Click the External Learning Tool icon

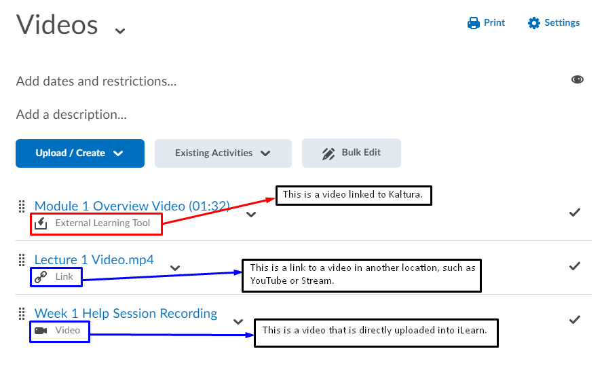coord(41,223)
